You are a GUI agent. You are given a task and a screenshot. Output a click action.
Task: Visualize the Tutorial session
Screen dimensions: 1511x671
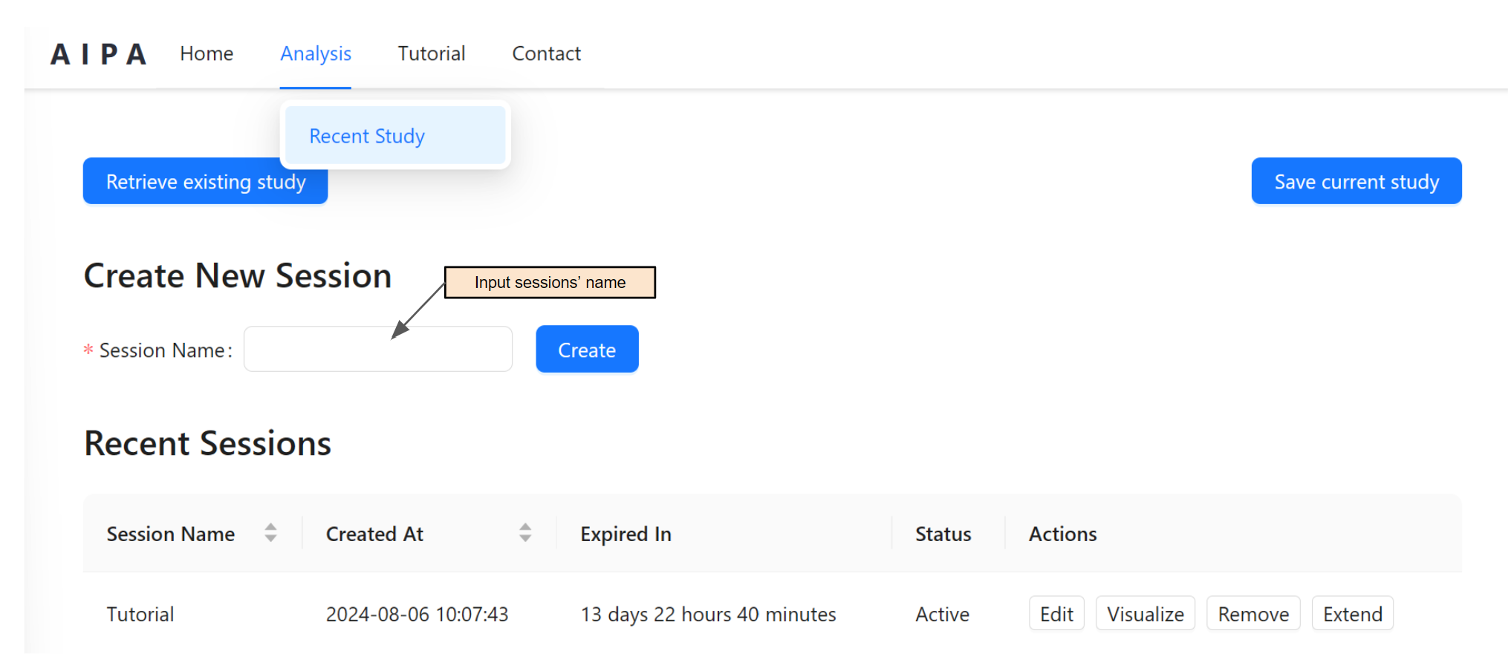click(x=1145, y=614)
